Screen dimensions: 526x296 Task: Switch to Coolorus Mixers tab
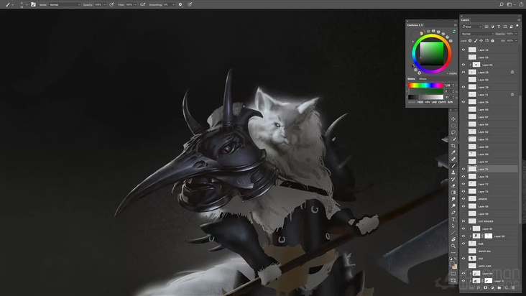(x=423, y=79)
